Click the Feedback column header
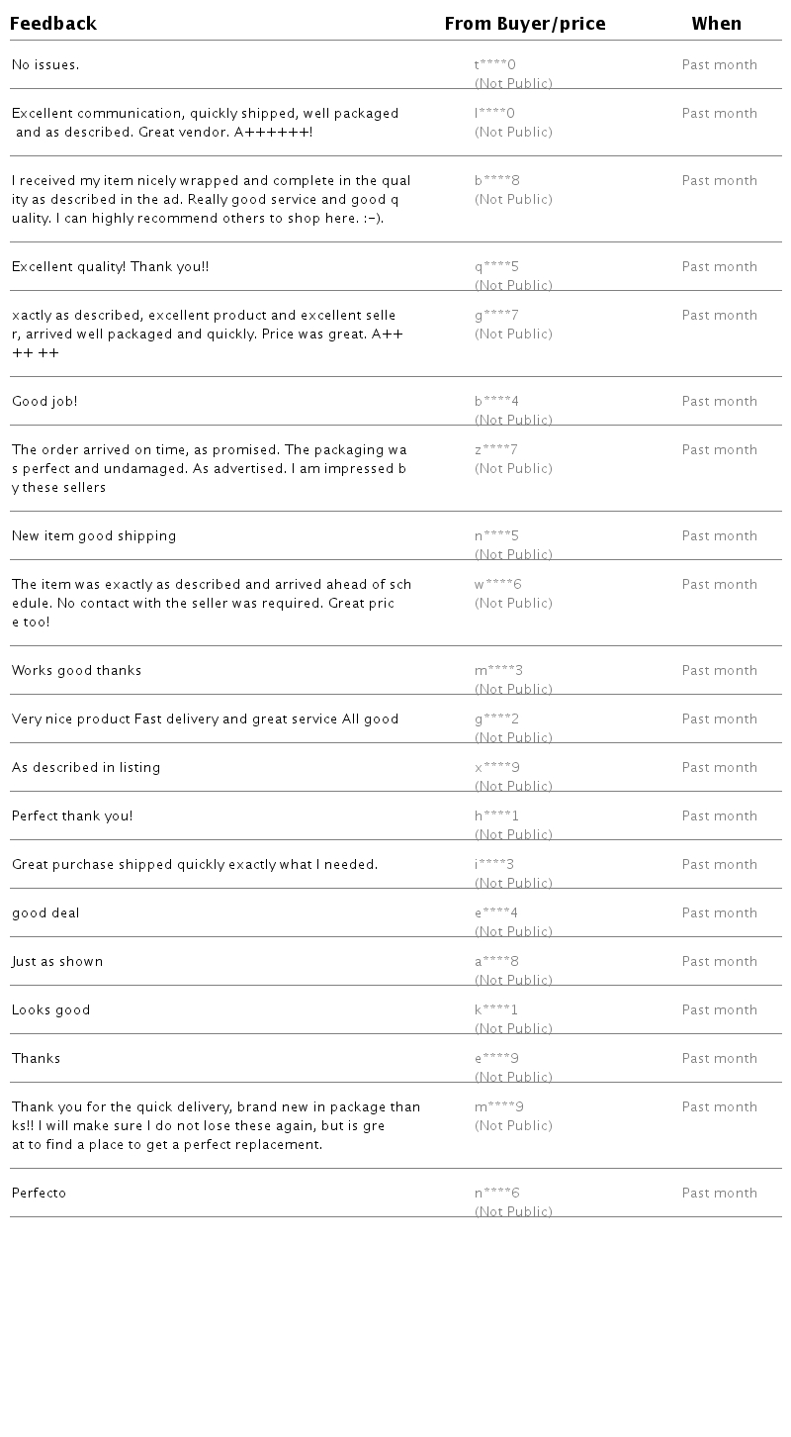 [x=53, y=24]
